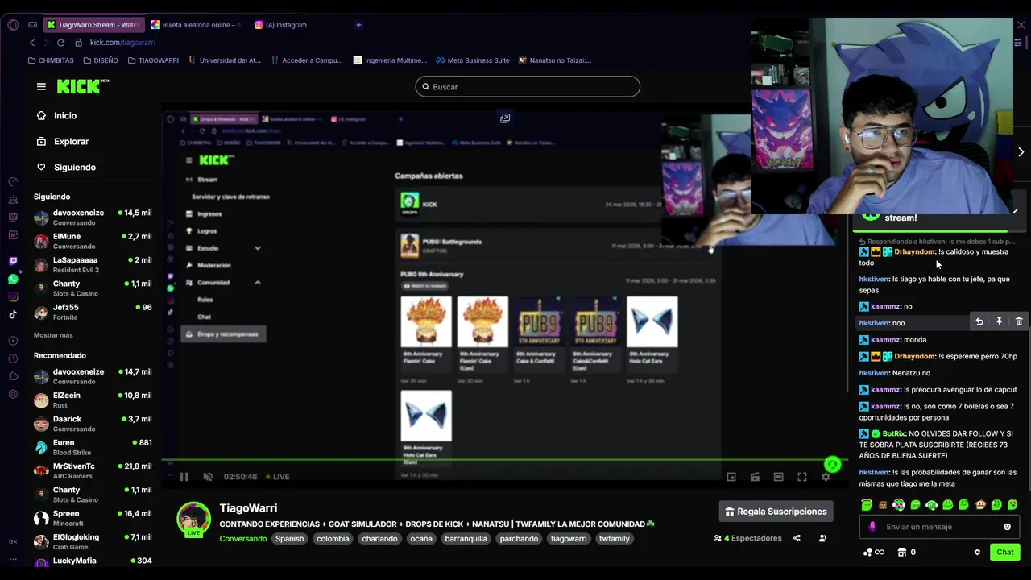This screenshot has width=1031, height=580.
Task: Select the barranquilla tag
Action: [466, 539]
